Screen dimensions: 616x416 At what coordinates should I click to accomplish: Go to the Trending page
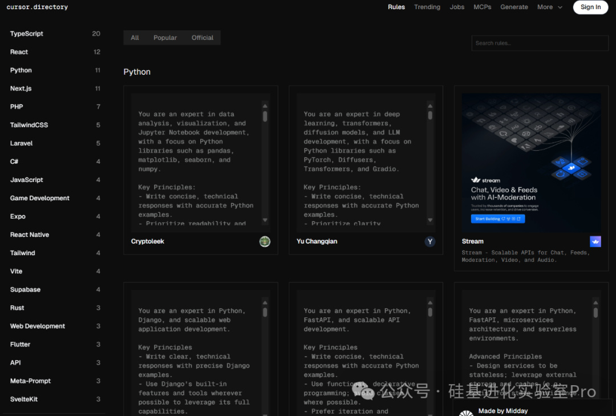(427, 7)
